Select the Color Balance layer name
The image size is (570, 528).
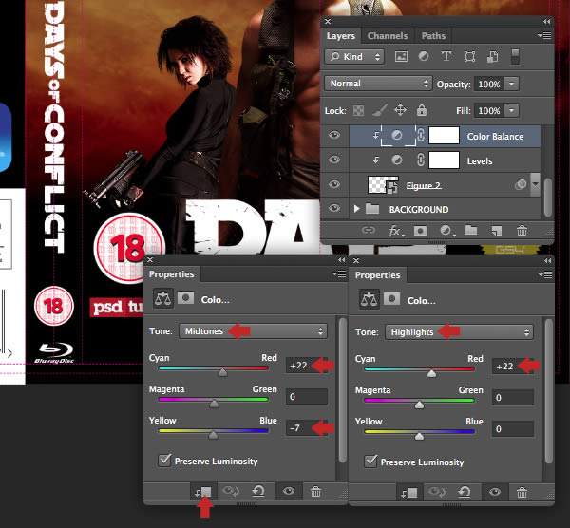click(x=495, y=136)
